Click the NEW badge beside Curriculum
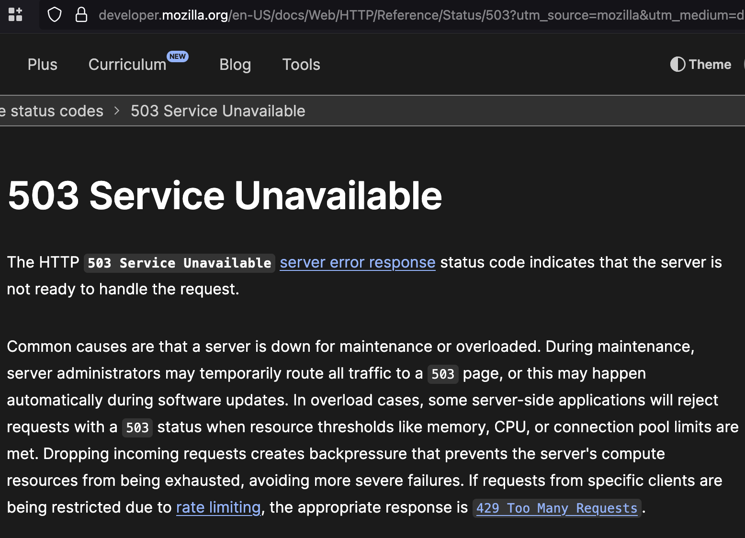Viewport: 745px width, 538px height. 178,56
